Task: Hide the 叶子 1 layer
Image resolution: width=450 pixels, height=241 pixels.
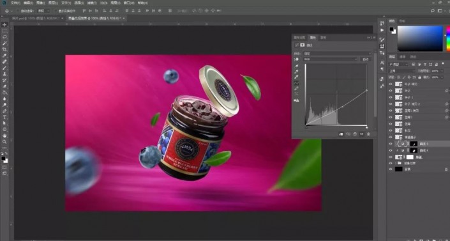Action: tap(390, 98)
